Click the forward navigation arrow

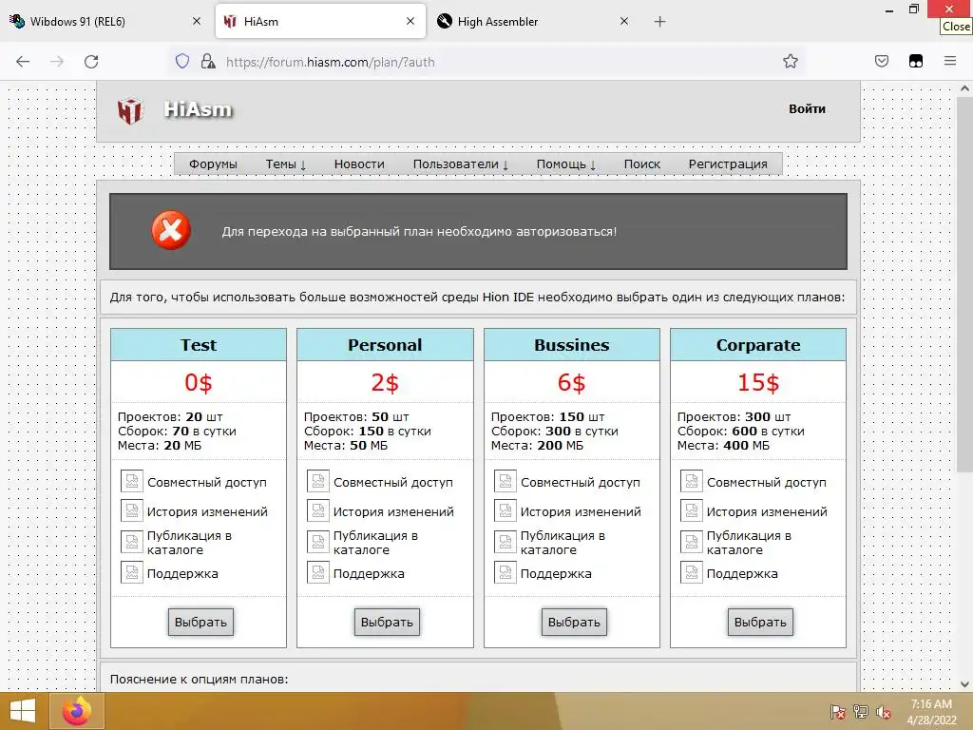(x=57, y=62)
